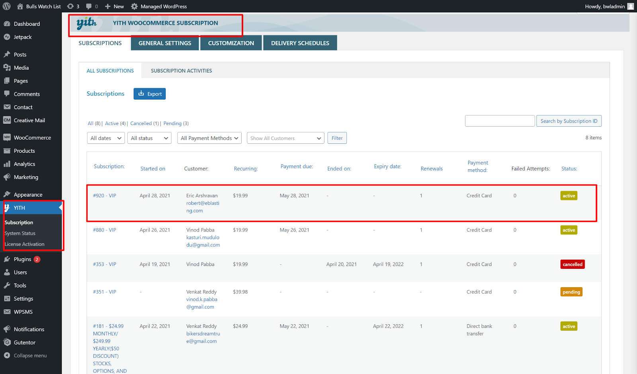Open Plugins via the plug icon
The width and height of the screenshot is (637, 374).
coord(7,259)
